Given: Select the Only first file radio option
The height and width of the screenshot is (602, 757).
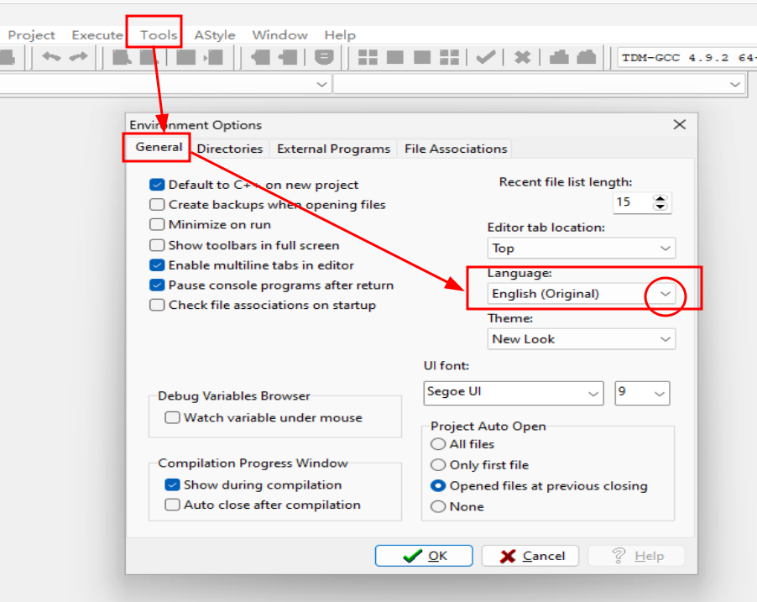Looking at the screenshot, I should pos(438,465).
